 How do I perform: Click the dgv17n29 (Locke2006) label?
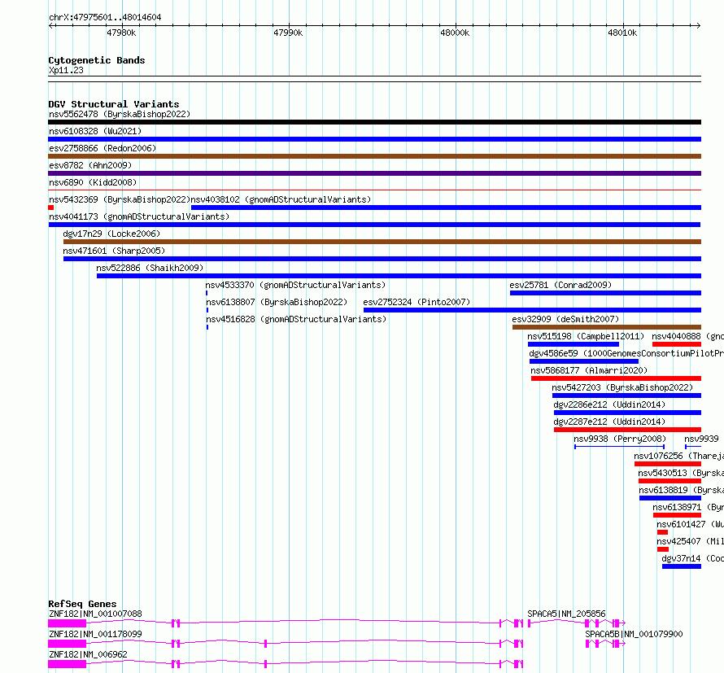point(111,234)
